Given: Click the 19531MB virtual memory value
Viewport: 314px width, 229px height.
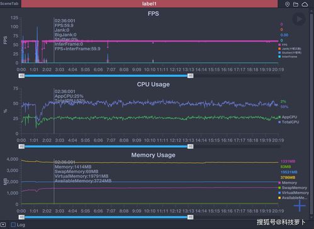Looking at the screenshot, I should pos(289,172).
